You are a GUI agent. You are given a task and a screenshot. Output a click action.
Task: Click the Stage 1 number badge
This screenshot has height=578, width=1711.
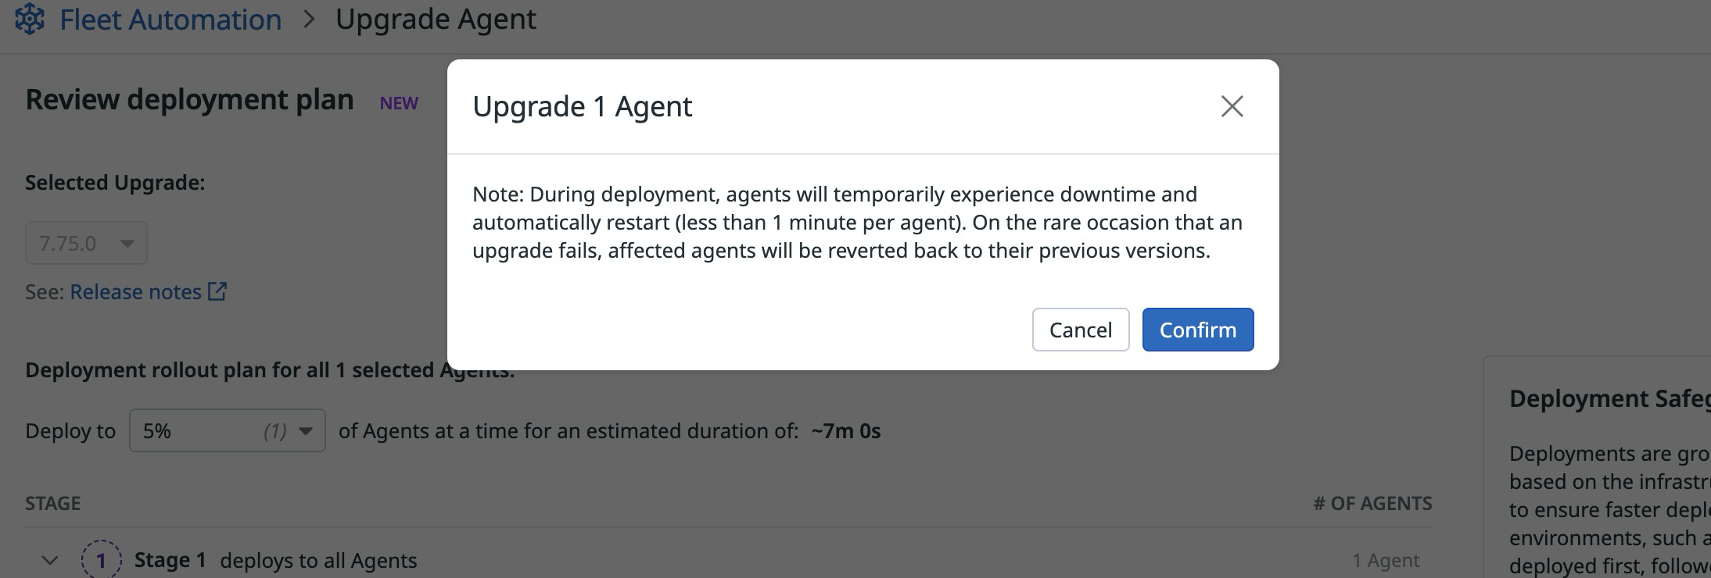101,560
